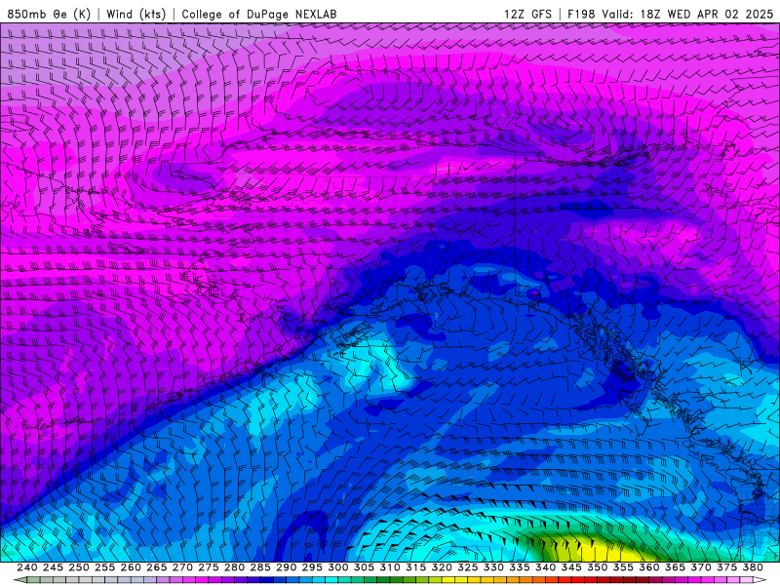Click the "Wind (kts)" header label
This screenshot has height=585, width=780.
click(x=136, y=14)
